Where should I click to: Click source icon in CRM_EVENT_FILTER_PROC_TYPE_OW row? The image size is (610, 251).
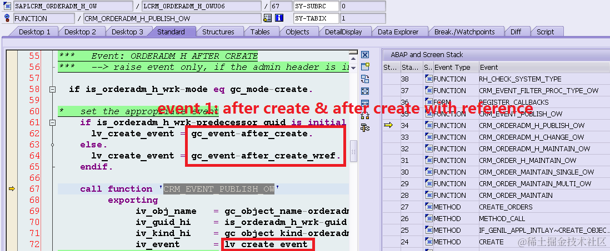point(429,90)
